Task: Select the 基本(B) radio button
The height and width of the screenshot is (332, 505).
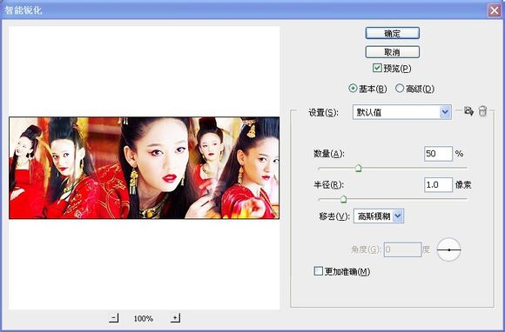Action: pyautogui.click(x=353, y=88)
